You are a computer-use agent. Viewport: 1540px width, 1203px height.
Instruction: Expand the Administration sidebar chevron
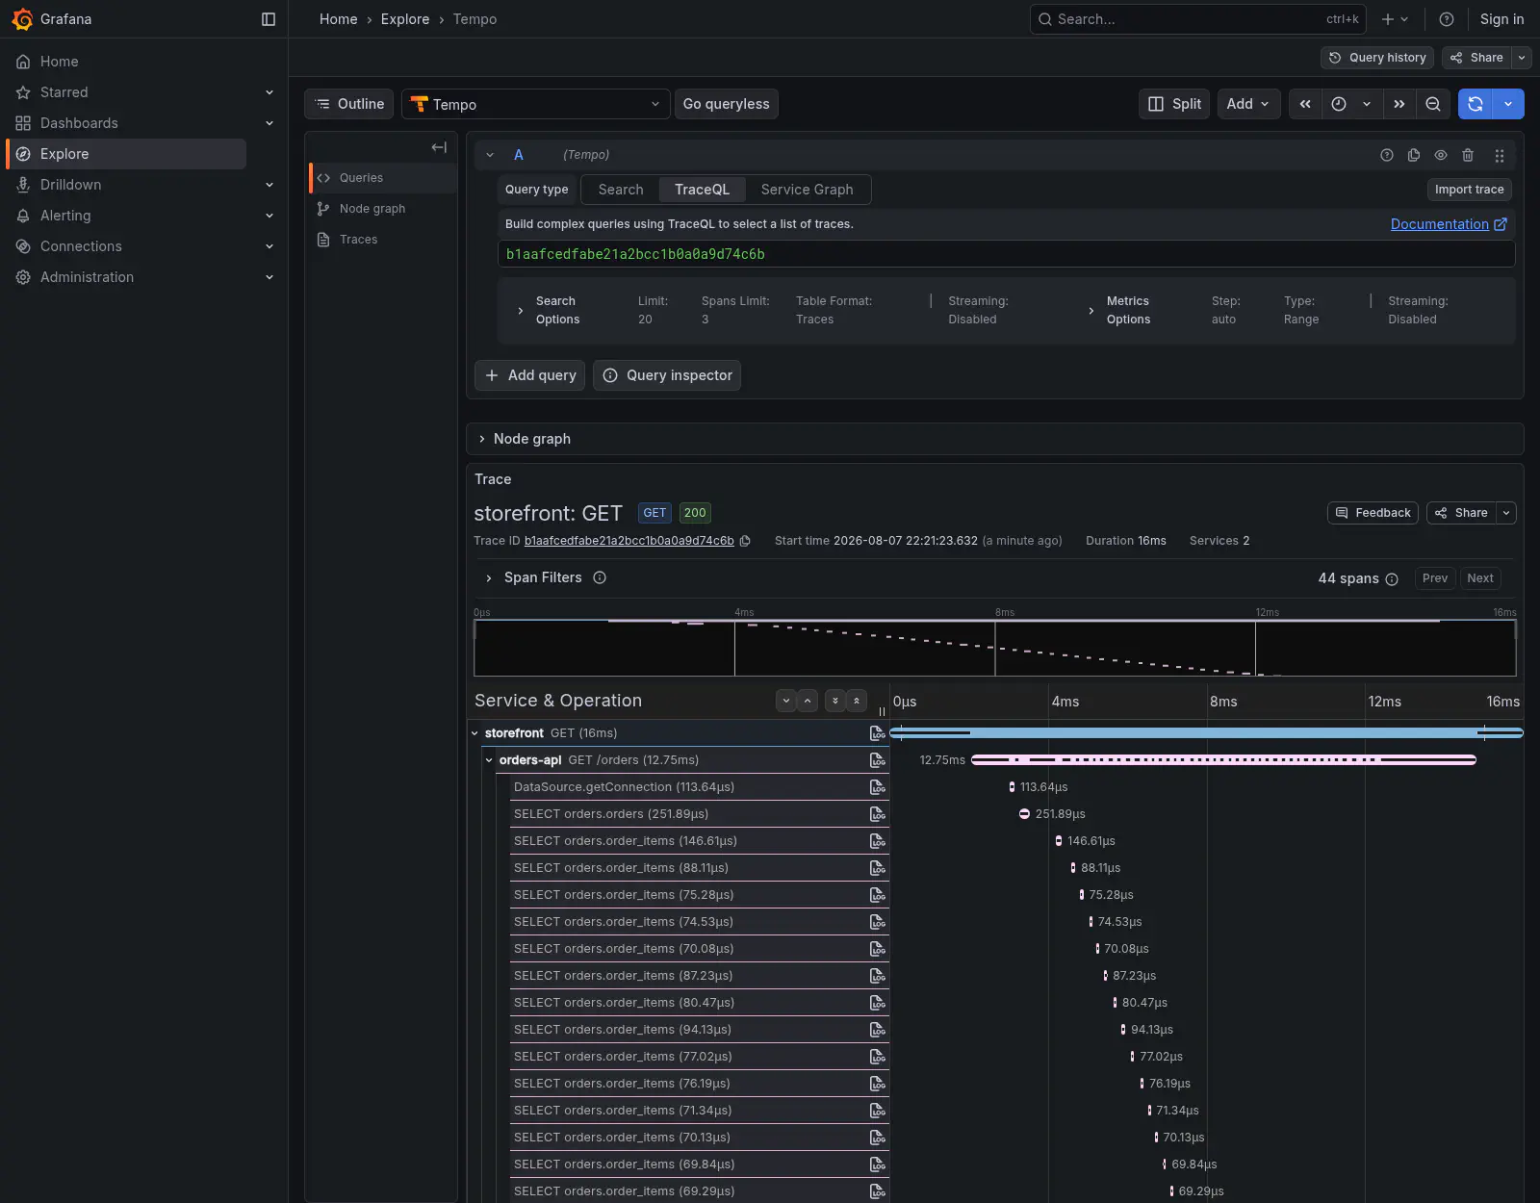coord(269,277)
